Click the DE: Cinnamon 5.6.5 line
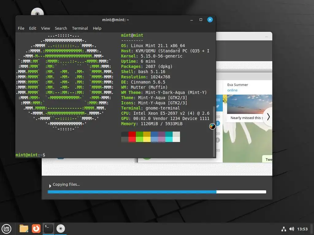 (143, 82)
